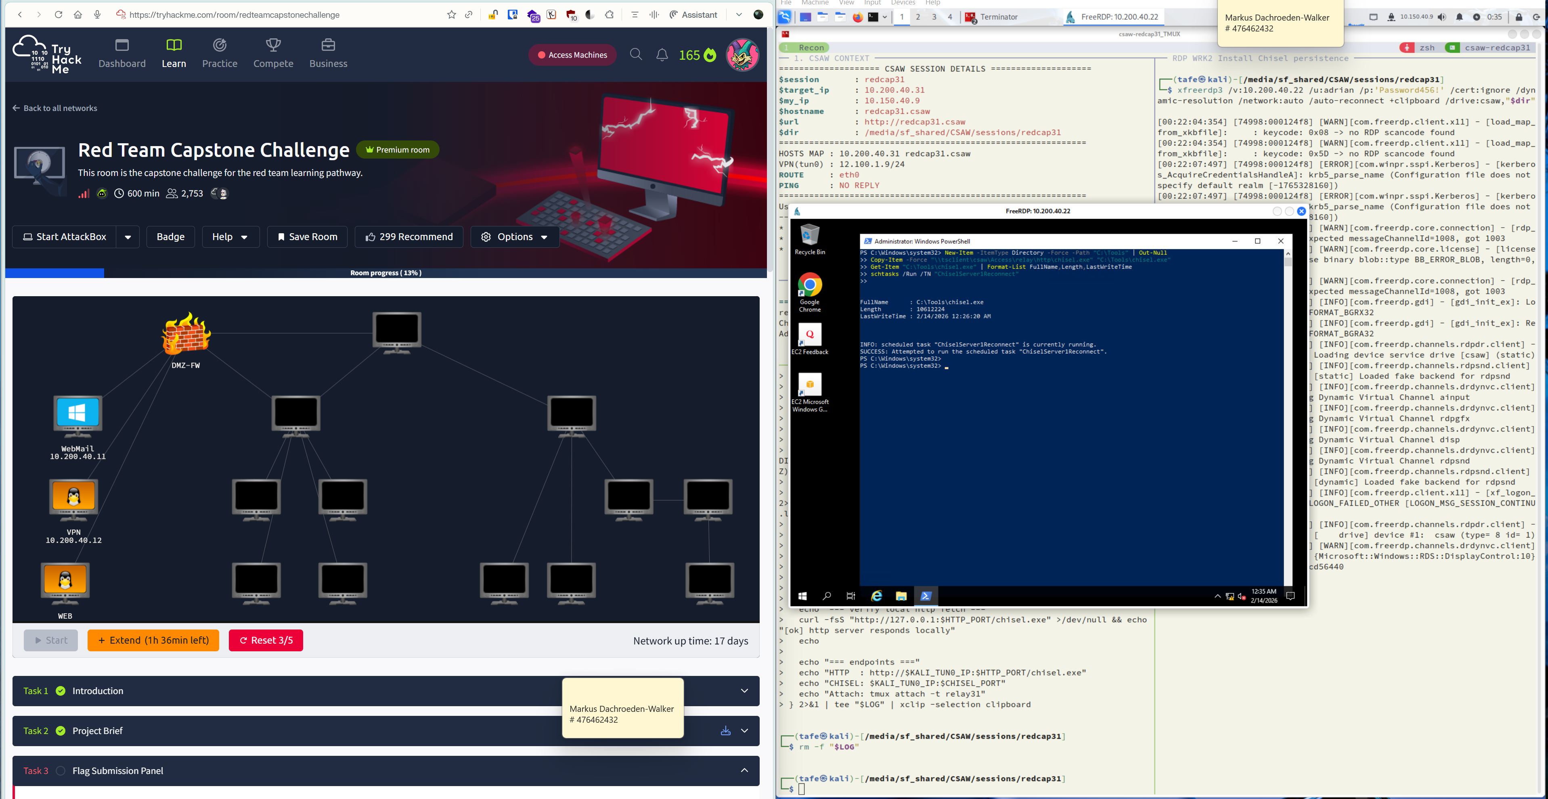
Task: Click the Room progress bar
Action: pyautogui.click(x=386, y=273)
